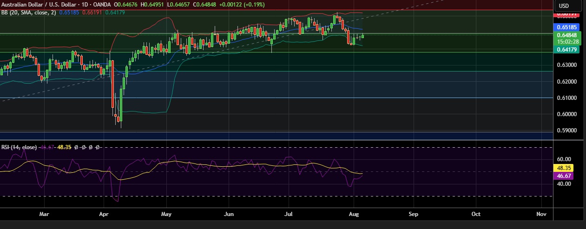This screenshot has width=586, height=229.
Task: Click the blue 0.65185 price label on the axis
Action: pos(567,27)
